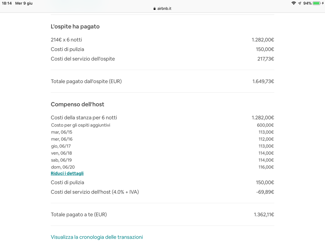Open Visualizza la cronologia delle transazioni link

click(x=97, y=237)
